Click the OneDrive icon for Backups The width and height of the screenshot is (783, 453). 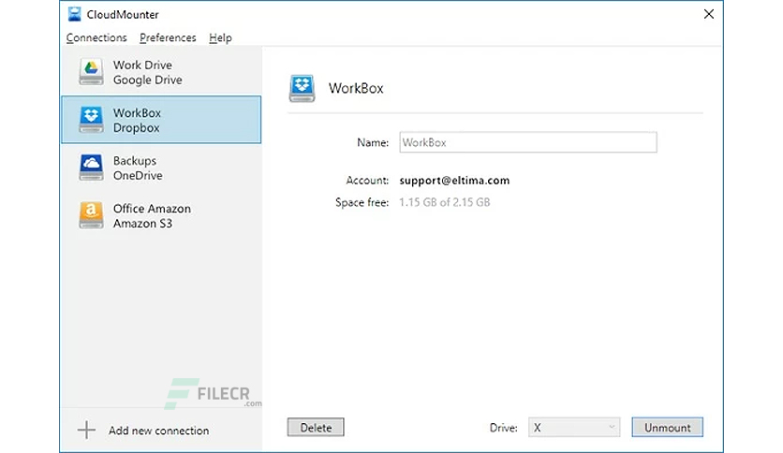click(x=91, y=168)
